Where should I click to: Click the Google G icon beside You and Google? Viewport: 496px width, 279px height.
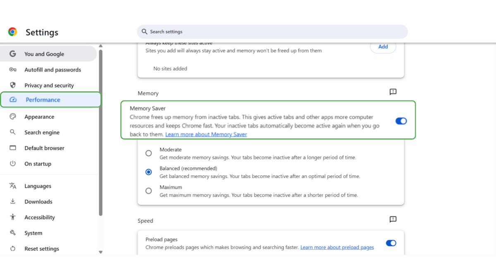tap(13, 54)
